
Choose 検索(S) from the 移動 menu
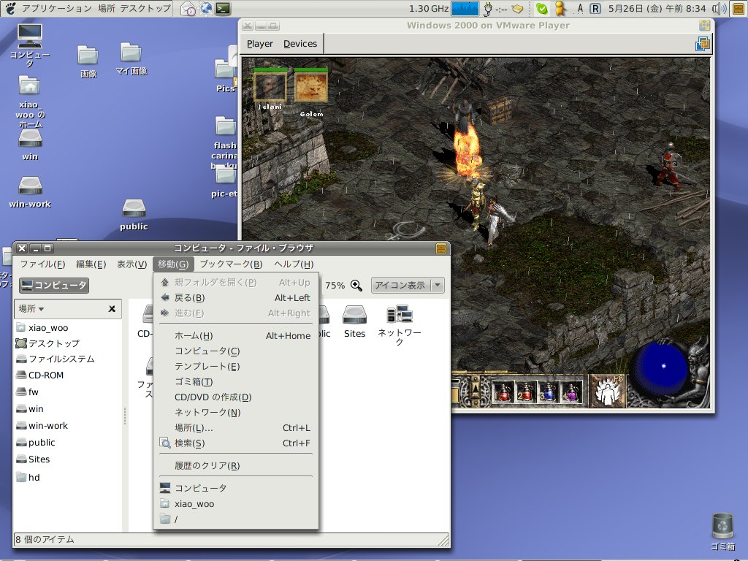(x=189, y=443)
